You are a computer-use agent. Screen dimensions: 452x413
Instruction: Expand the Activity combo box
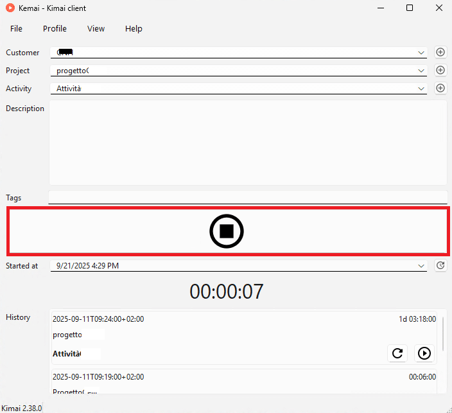tap(421, 89)
